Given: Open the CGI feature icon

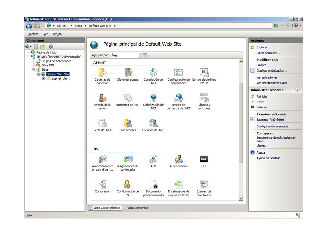Looking at the screenshot, I should pos(204,161).
